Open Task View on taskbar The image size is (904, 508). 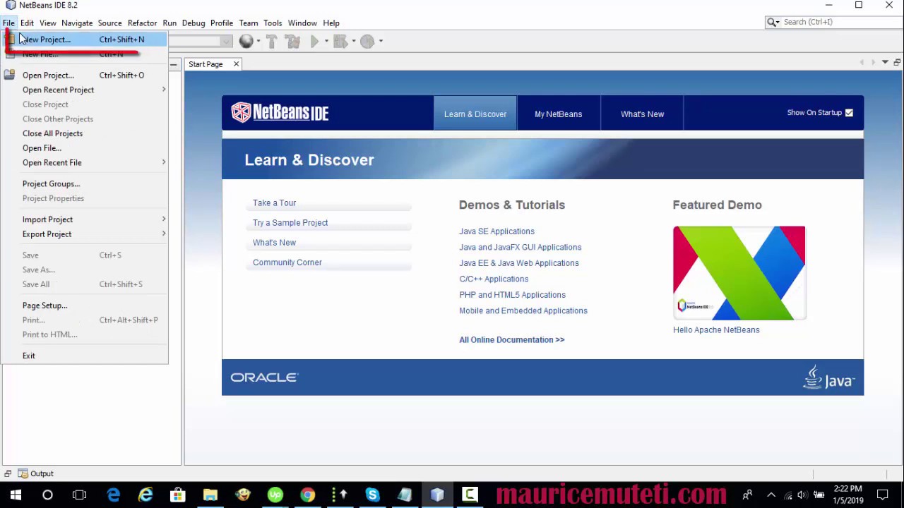[79, 495]
